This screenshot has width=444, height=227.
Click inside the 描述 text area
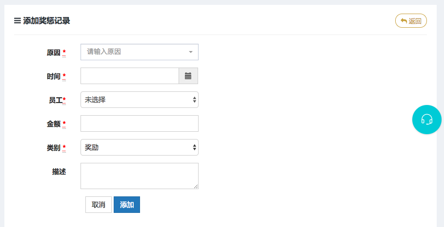[x=140, y=175]
